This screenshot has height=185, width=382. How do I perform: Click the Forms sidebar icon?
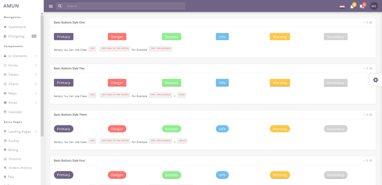tap(5, 65)
